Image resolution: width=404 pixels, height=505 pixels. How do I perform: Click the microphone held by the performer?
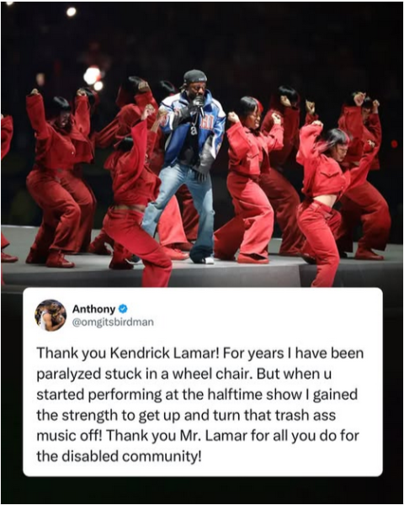(199, 104)
